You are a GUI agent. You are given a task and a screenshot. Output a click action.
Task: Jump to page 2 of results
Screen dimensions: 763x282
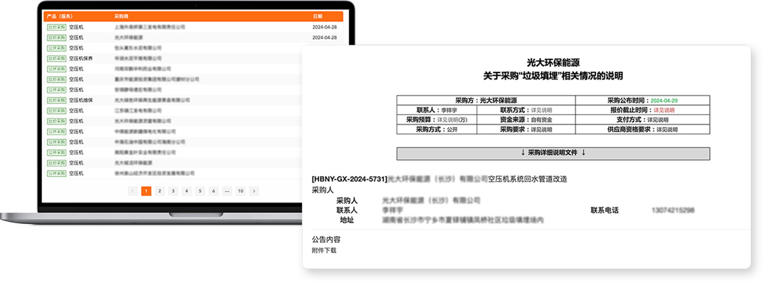pyautogui.click(x=160, y=191)
